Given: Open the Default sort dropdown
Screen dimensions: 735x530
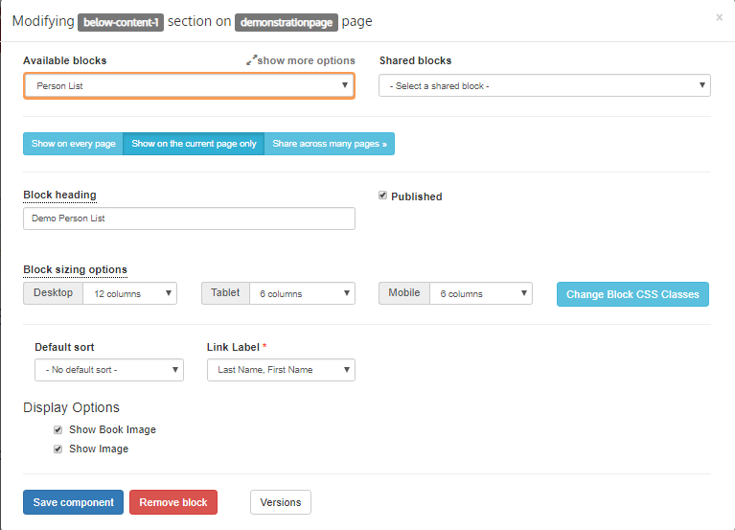Looking at the screenshot, I should (x=109, y=370).
